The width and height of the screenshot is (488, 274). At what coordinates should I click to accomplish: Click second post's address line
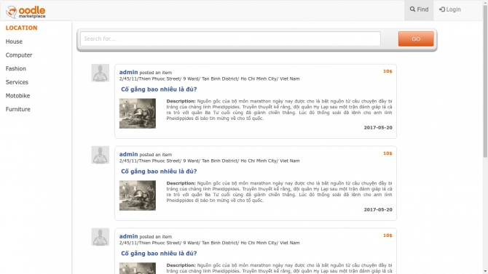(210, 161)
